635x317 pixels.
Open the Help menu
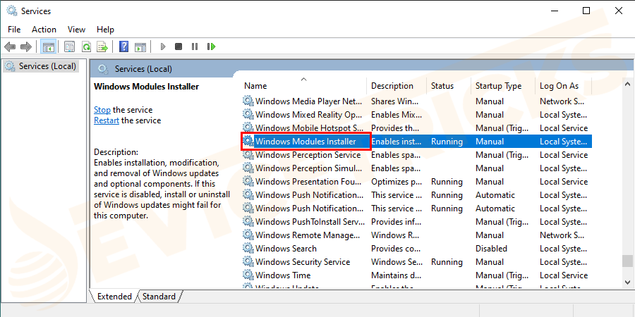coord(105,30)
